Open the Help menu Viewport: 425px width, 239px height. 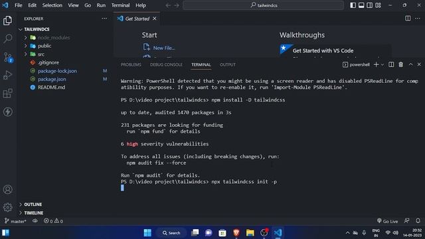pos(141,5)
